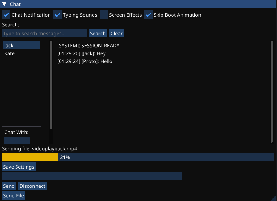Image resolution: width=277 pixels, height=201 pixels.
Task: Send a file to the chat
Action: pos(14,195)
